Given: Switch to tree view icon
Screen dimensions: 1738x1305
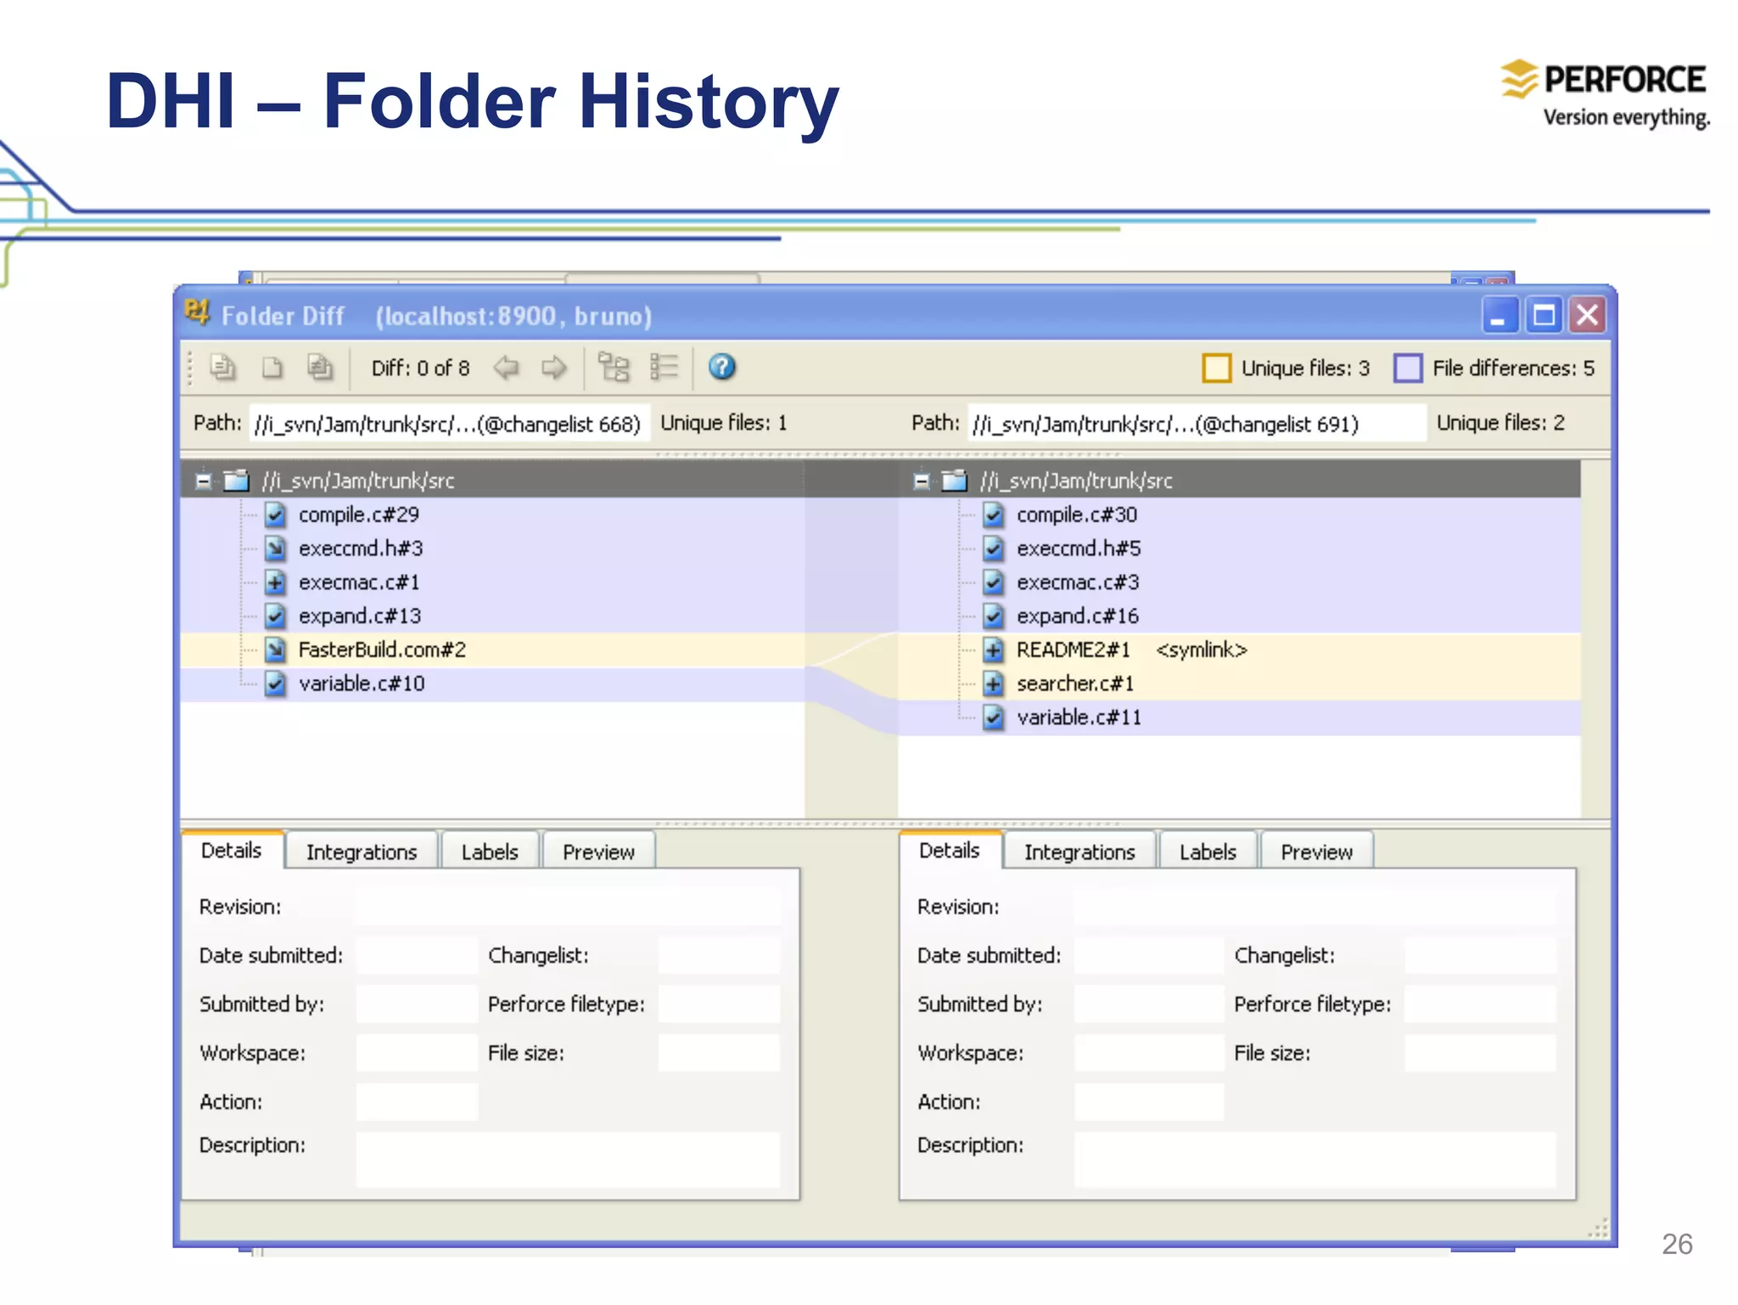Looking at the screenshot, I should click(614, 367).
